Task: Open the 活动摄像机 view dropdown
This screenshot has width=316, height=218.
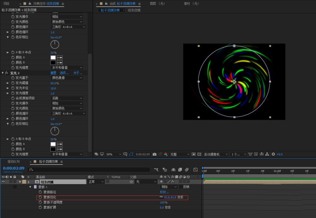Action: (x=216, y=154)
